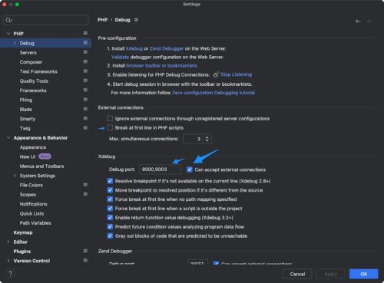
Task: Disable Enable return function value debugging
Action: [x=110, y=218]
